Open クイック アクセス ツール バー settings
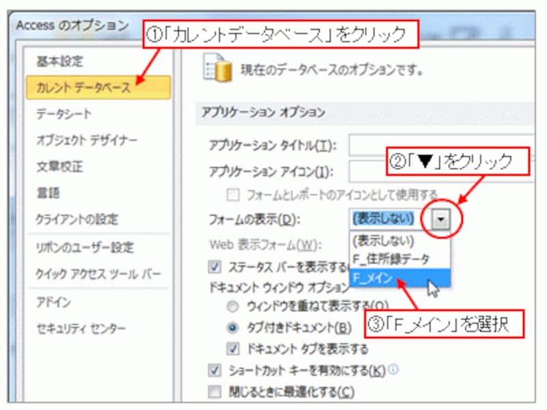The height and width of the screenshot is (410, 547). click(x=98, y=274)
